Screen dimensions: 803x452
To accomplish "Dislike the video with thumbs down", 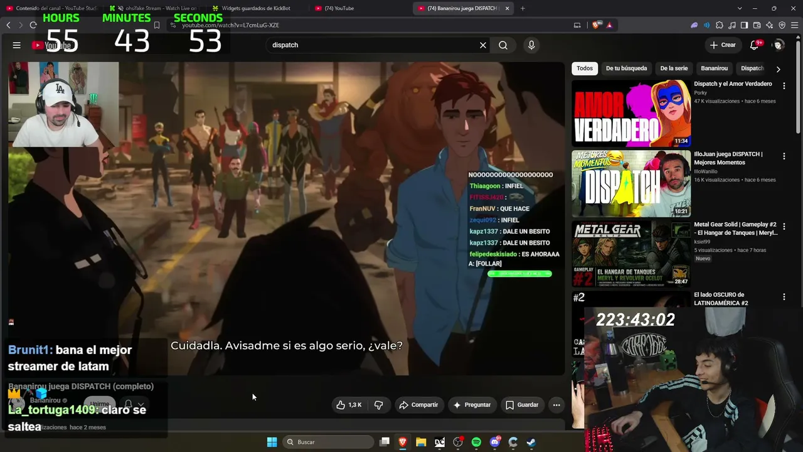I will tap(378, 405).
